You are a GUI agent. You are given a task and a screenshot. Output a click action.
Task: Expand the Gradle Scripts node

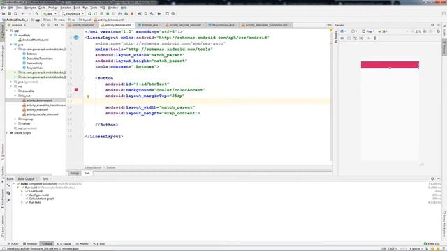(x=7, y=133)
